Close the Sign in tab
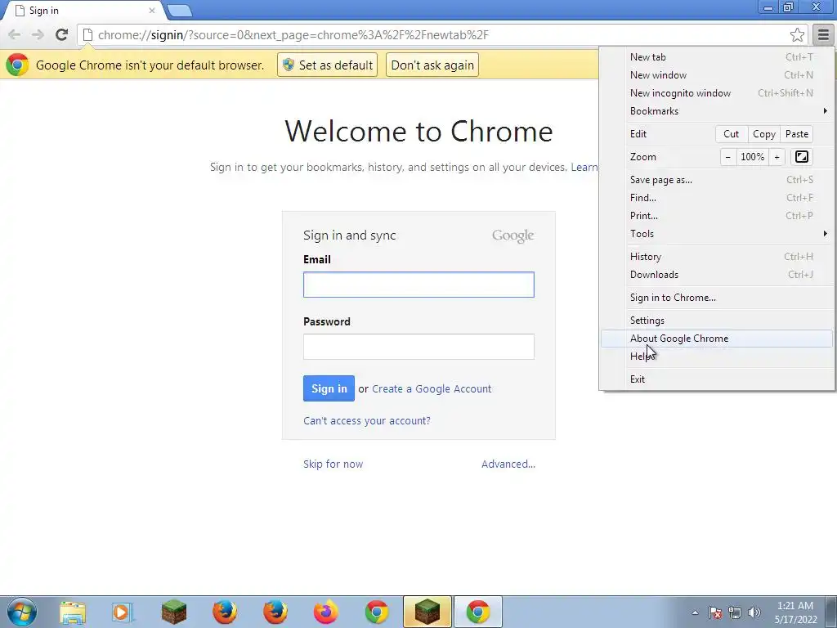Image resolution: width=837 pixels, height=628 pixels. click(151, 11)
